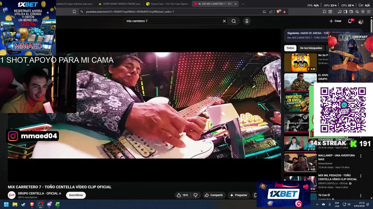The height and width of the screenshot is (209, 373).
Task: Open the browser main hamburger menu
Action: (x=369, y=12)
